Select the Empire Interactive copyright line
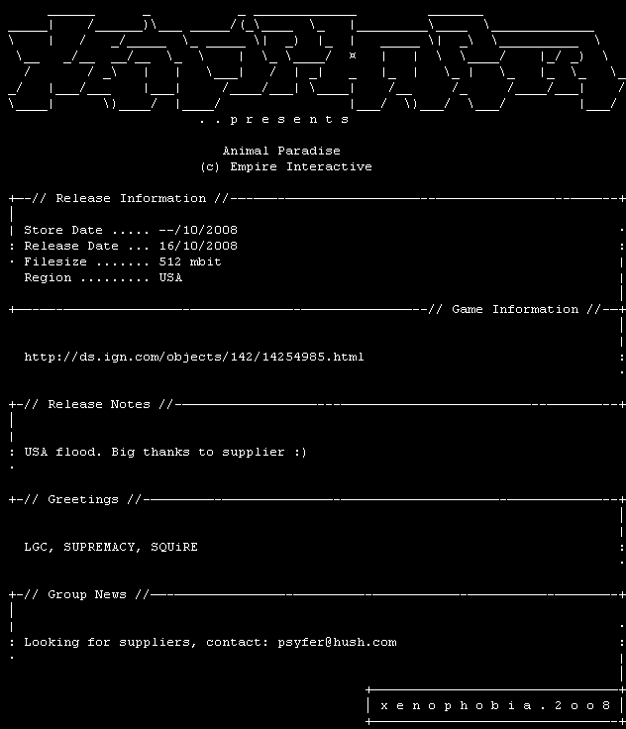This screenshot has width=626, height=729. click(286, 167)
